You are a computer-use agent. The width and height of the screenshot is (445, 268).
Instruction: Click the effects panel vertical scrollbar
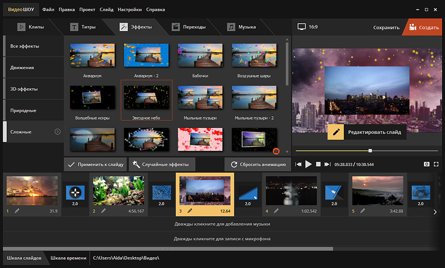point(287,64)
